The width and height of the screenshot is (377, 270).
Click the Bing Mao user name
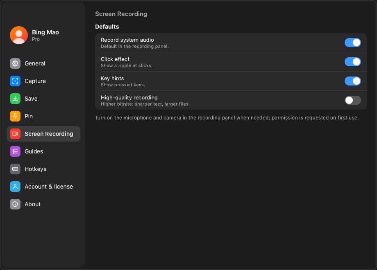pos(45,32)
